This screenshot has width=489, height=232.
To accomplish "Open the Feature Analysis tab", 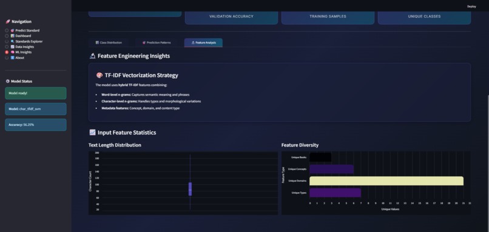I will pyautogui.click(x=203, y=42).
